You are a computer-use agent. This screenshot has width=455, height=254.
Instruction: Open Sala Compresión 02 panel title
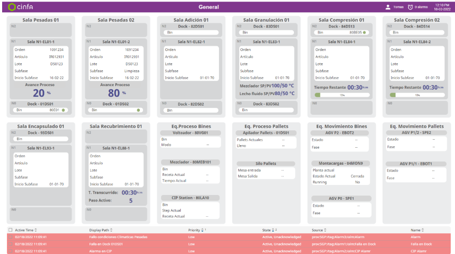pos(417,20)
